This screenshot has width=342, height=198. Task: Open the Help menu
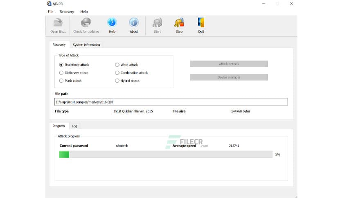tap(84, 12)
